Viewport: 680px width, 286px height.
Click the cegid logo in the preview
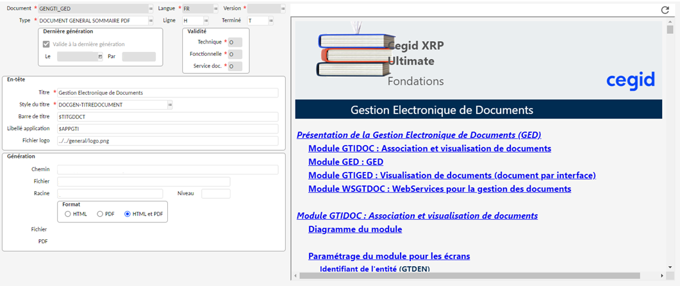click(630, 80)
